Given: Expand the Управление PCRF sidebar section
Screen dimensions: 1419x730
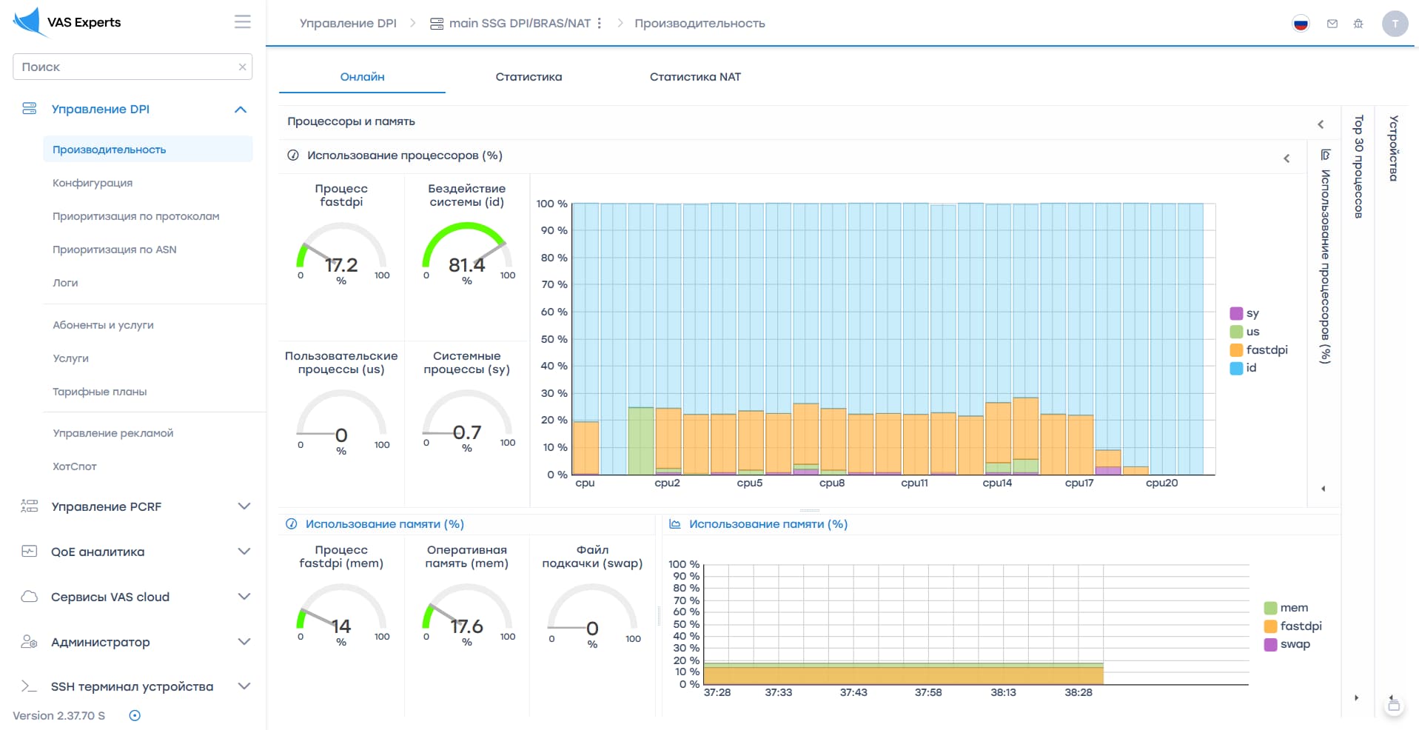Looking at the screenshot, I should (x=244, y=506).
